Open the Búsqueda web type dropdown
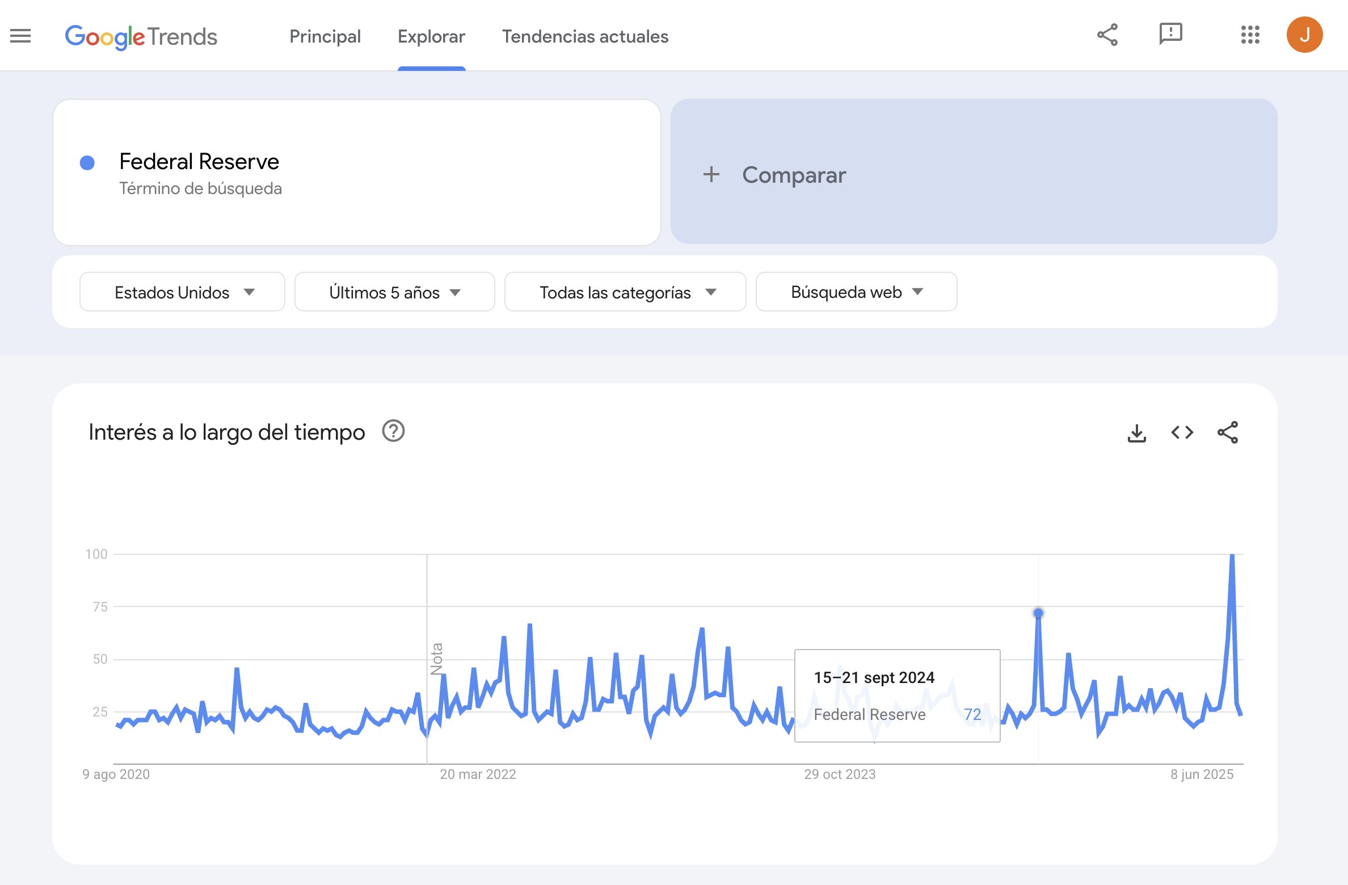Viewport: 1348px width, 885px height. click(856, 292)
